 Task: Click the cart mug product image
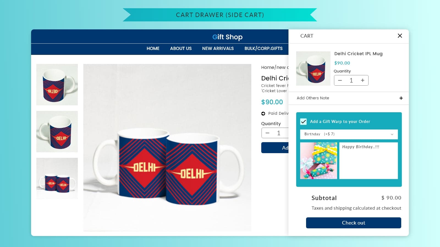[x=313, y=69]
